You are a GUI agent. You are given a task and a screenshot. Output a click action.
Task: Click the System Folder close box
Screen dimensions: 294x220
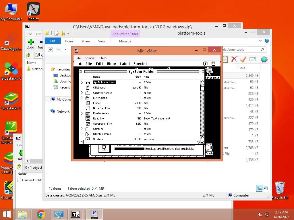tap(83, 71)
